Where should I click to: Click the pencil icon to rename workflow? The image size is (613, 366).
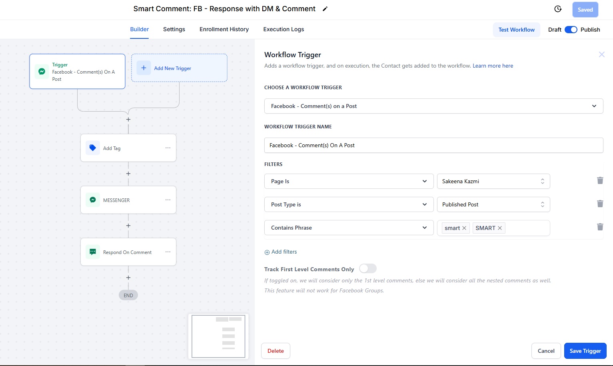coord(325,9)
